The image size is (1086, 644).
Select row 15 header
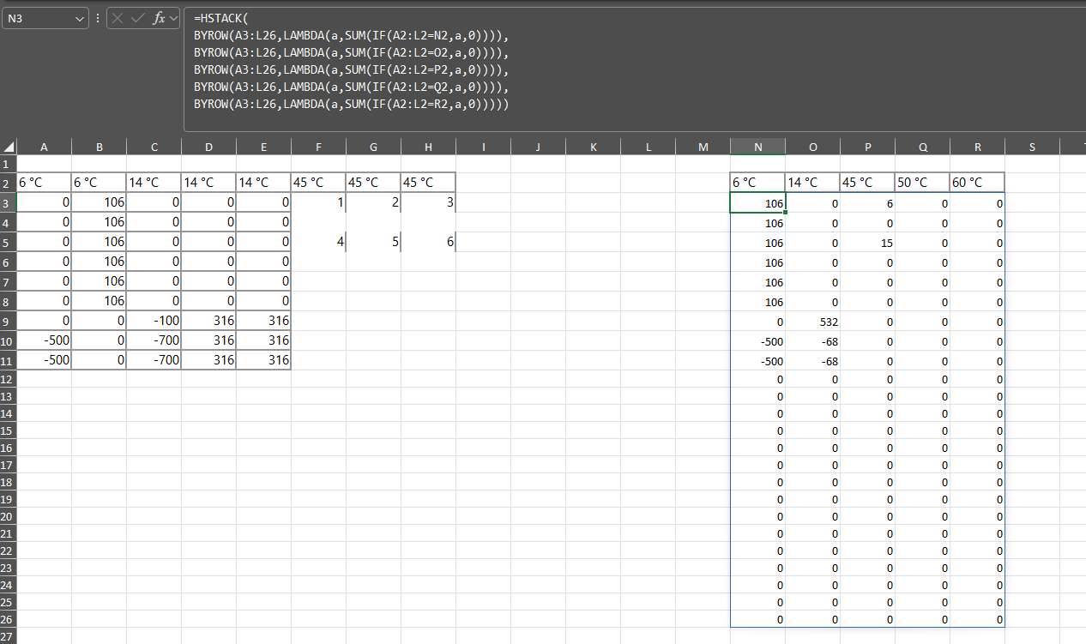click(8, 430)
